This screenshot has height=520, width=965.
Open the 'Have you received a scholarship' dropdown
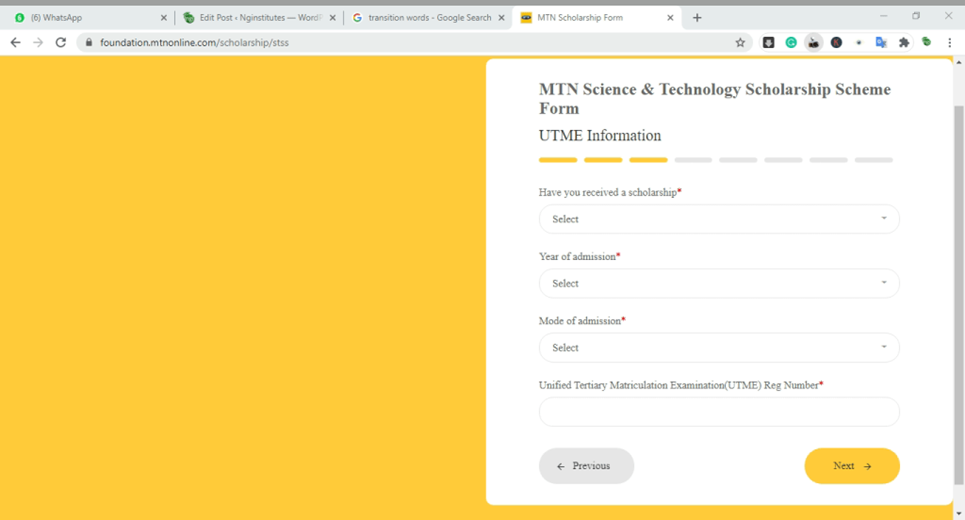click(x=719, y=219)
